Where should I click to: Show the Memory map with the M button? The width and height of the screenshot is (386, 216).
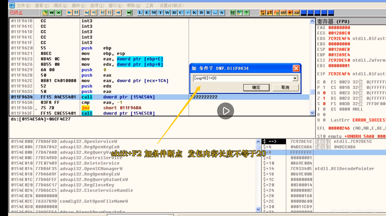[x=154, y=12]
